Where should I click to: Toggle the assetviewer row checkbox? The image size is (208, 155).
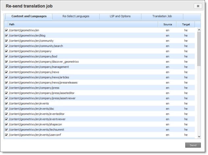(x=6, y=98)
